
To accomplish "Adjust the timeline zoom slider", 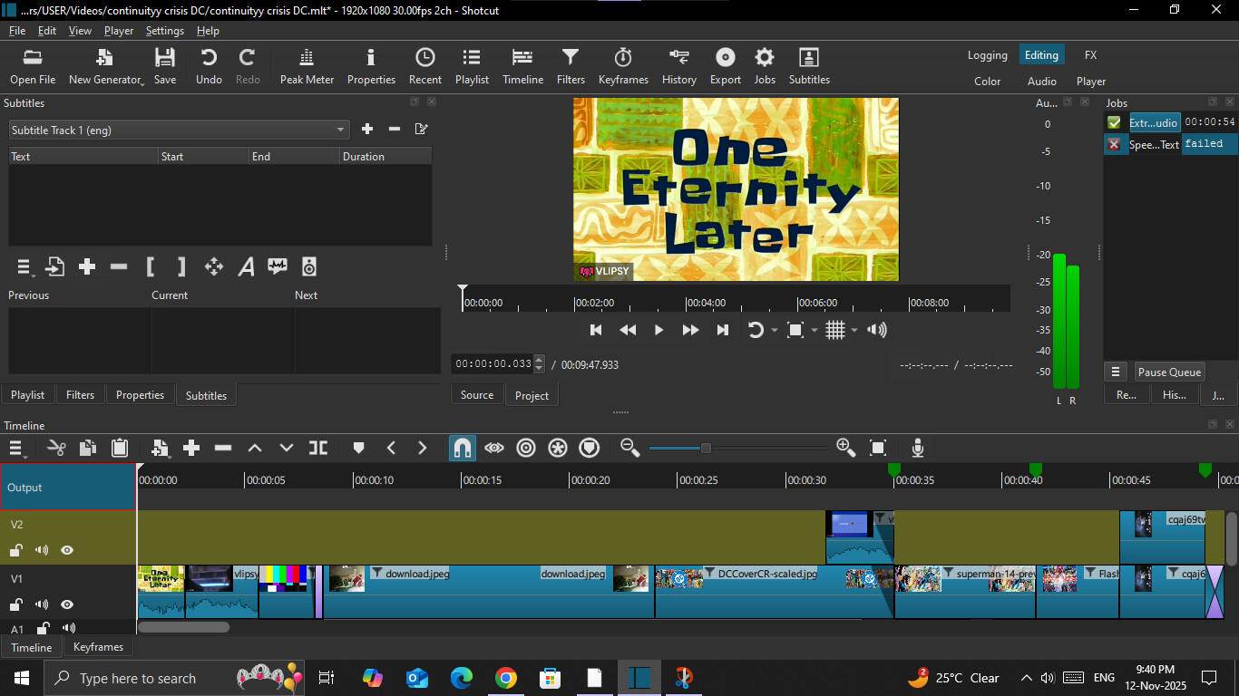I will [706, 448].
